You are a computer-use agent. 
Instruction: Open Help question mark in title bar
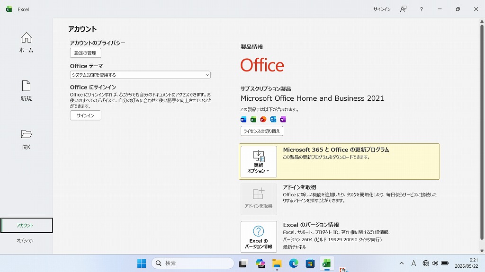tap(421, 9)
